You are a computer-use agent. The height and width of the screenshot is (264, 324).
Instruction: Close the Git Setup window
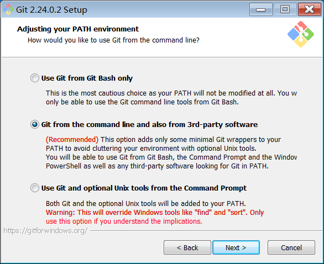tap(309, 9)
